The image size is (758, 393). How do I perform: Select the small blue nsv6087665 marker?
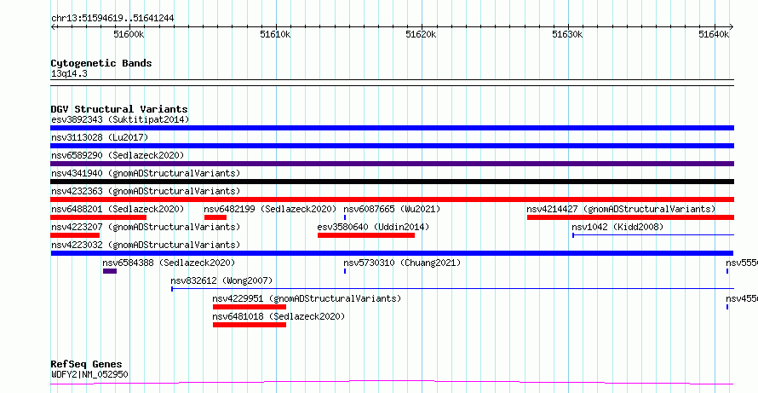[345, 217]
